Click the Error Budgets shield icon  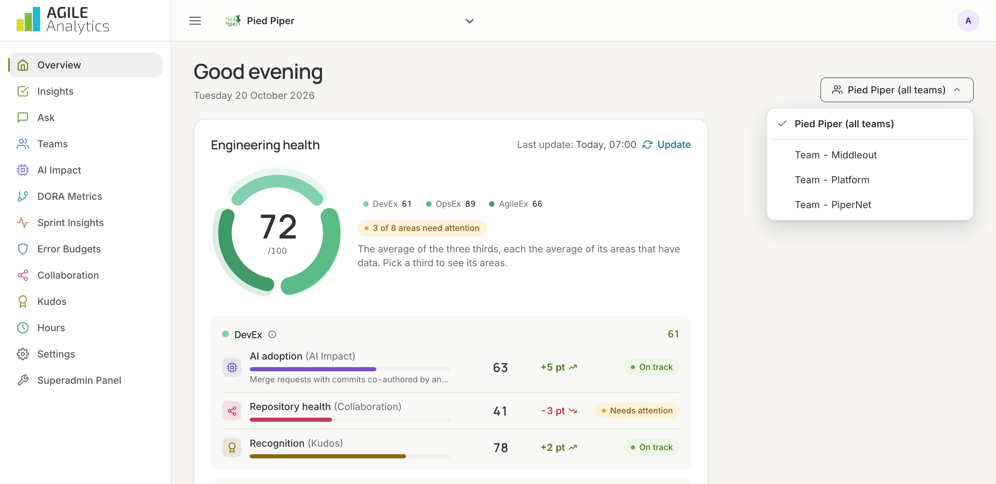pos(23,249)
